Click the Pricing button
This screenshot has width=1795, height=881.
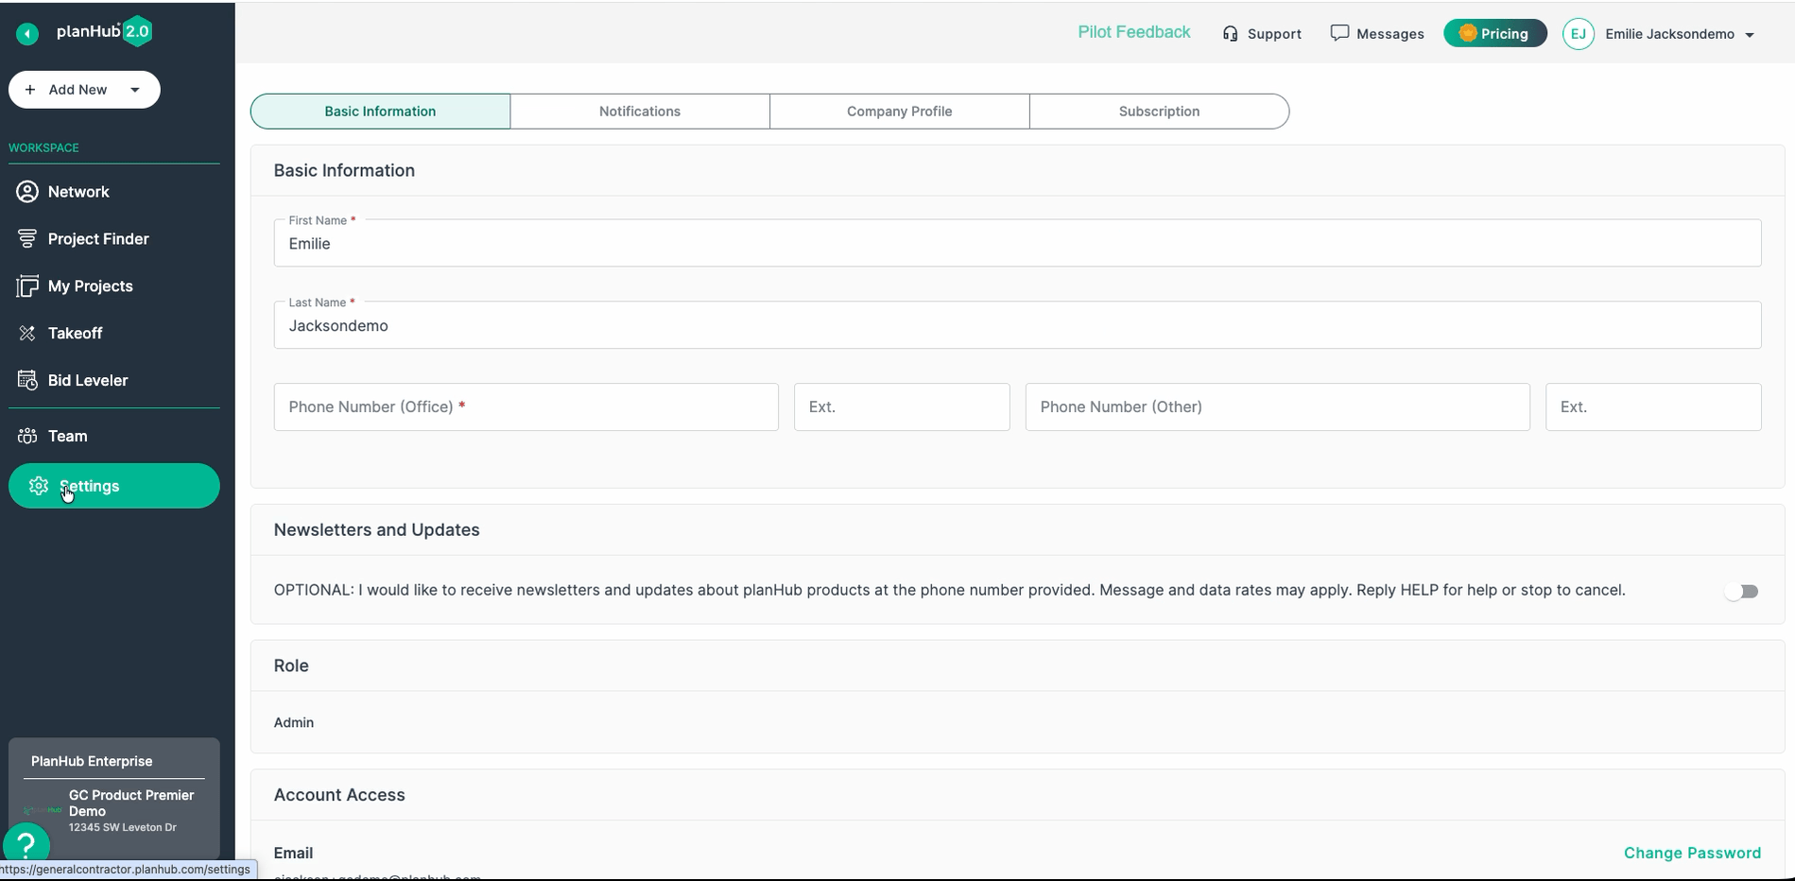click(x=1494, y=33)
